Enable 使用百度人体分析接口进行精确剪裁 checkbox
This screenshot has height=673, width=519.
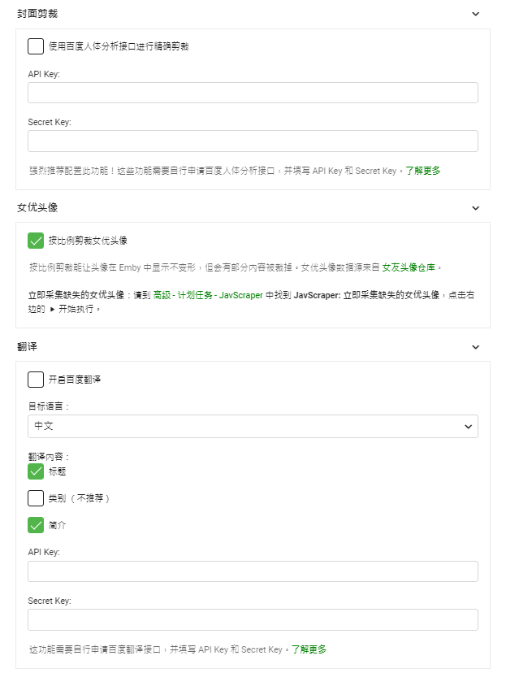(34, 46)
